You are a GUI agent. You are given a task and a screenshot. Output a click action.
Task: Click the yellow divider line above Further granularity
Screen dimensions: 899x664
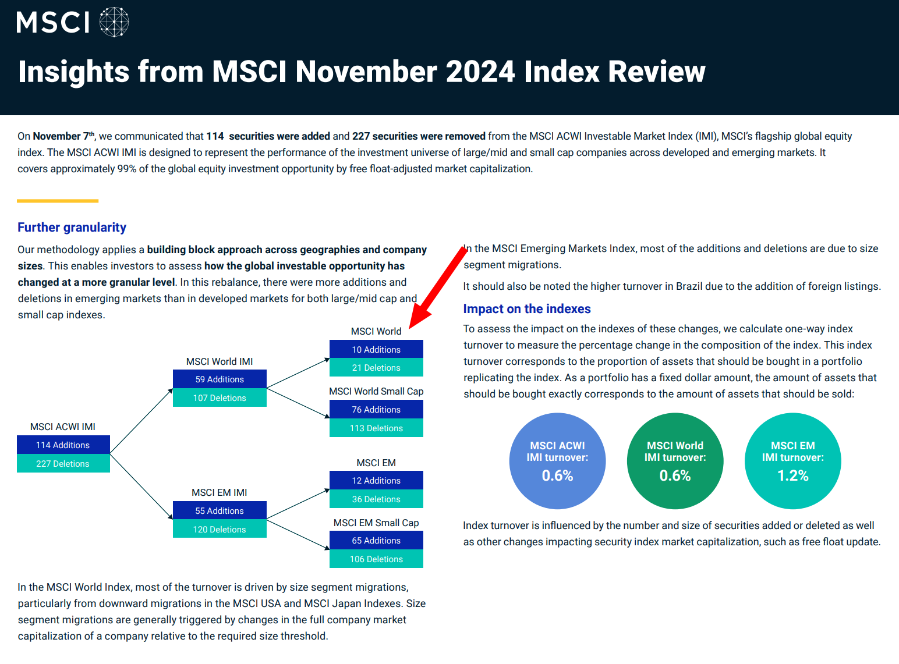coord(58,201)
